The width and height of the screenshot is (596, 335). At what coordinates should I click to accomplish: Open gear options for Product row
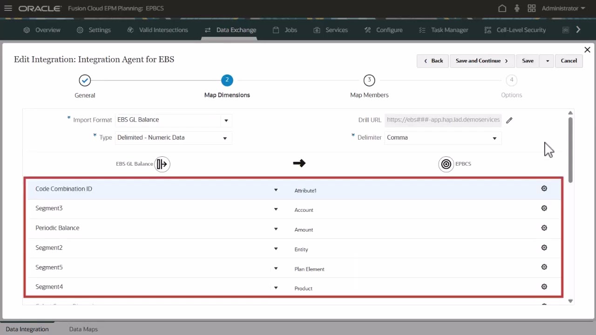pos(544,287)
